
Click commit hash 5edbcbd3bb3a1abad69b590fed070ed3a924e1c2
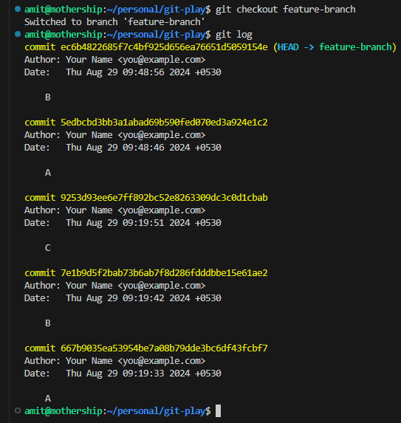164,123
